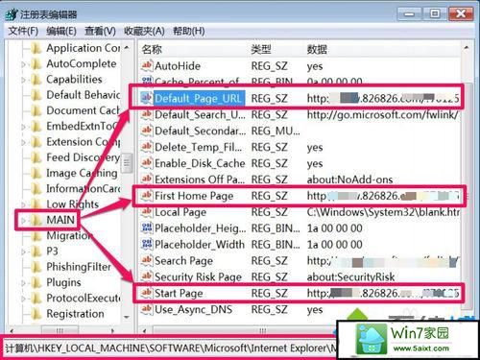Viewport: 480px width, 360px height.
Task: Click the values pane scroll left arrow
Action: point(144,330)
